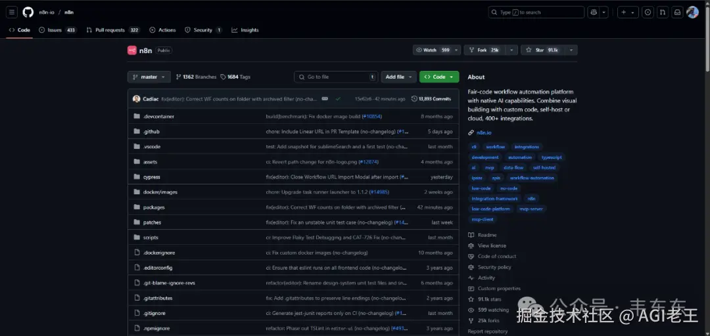
Task: Expand the Watch notifications dropdown arrow
Action: pos(456,50)
